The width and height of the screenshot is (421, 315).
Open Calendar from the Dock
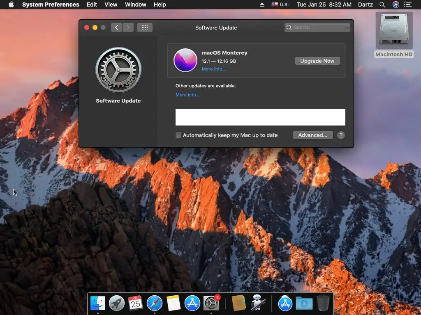[135, 303]
